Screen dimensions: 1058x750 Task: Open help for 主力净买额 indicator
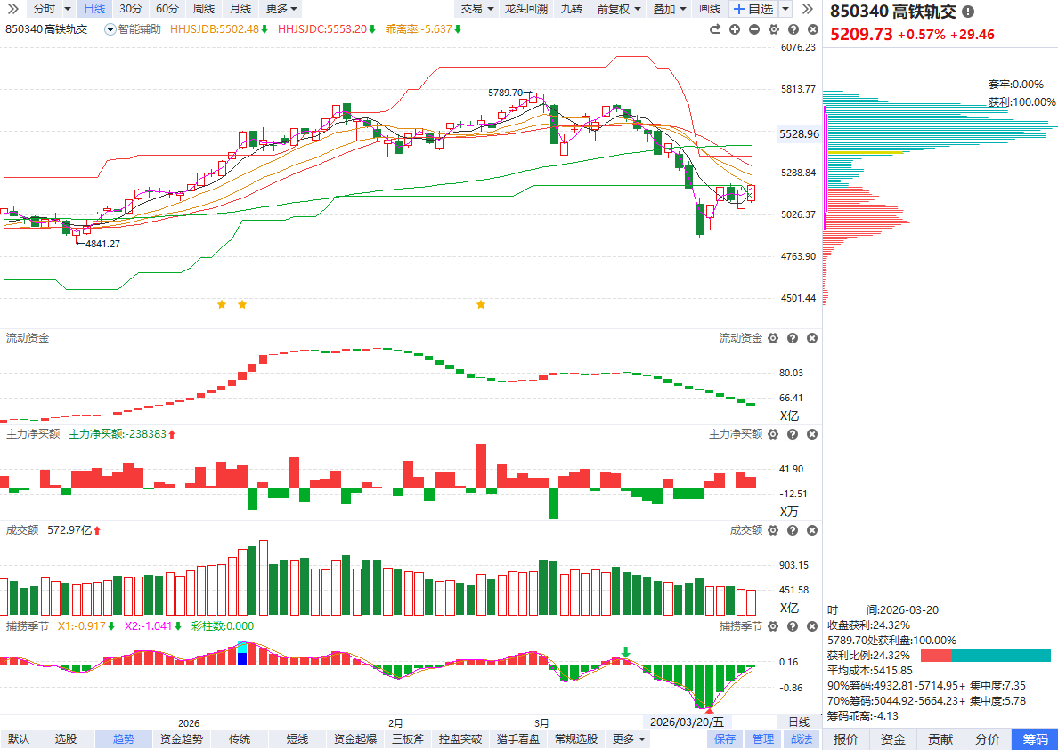(793, 434)
